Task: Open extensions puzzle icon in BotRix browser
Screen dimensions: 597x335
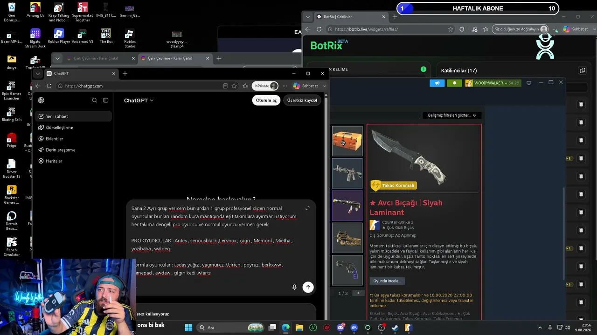Action: (462, 29)
